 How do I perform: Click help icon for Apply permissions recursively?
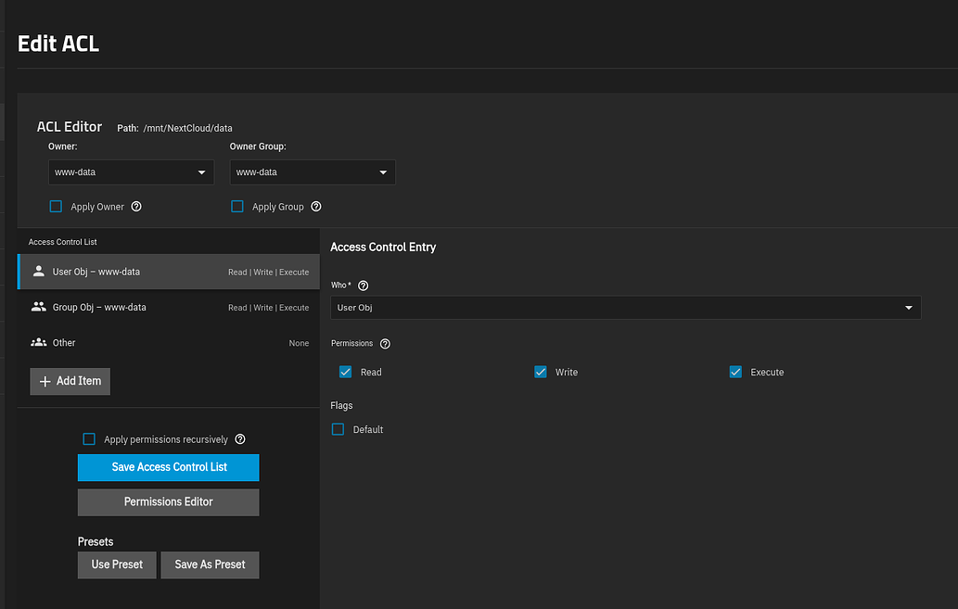[x=240, y=439]
